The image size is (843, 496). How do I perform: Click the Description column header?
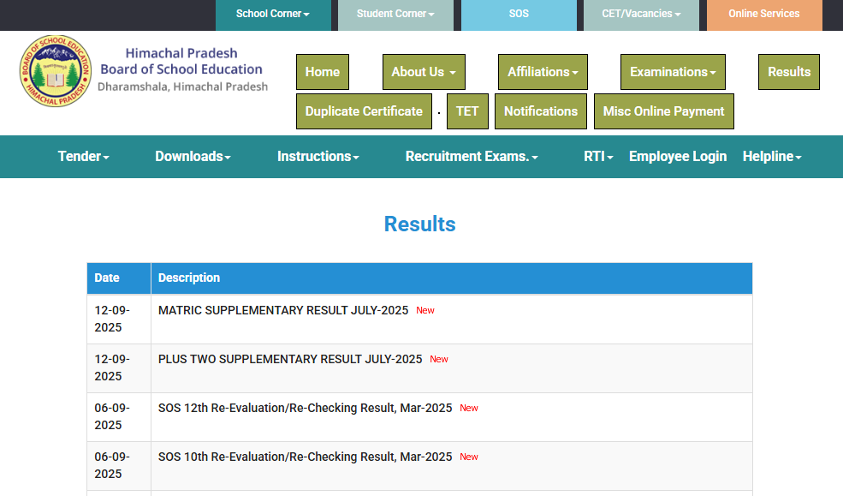(x=452, y=278)
